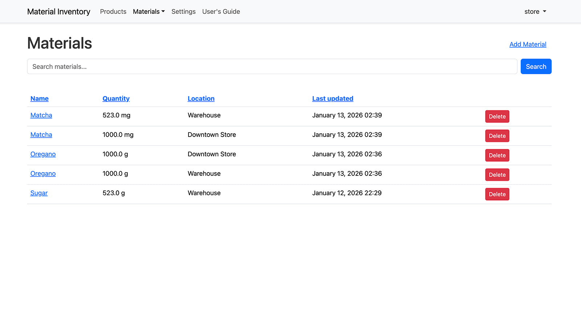The width and height of the screenshot is (581, 327).
Task: Open the Materials dropdown menu
Action: pyautogui.click(x=149, y=12)
